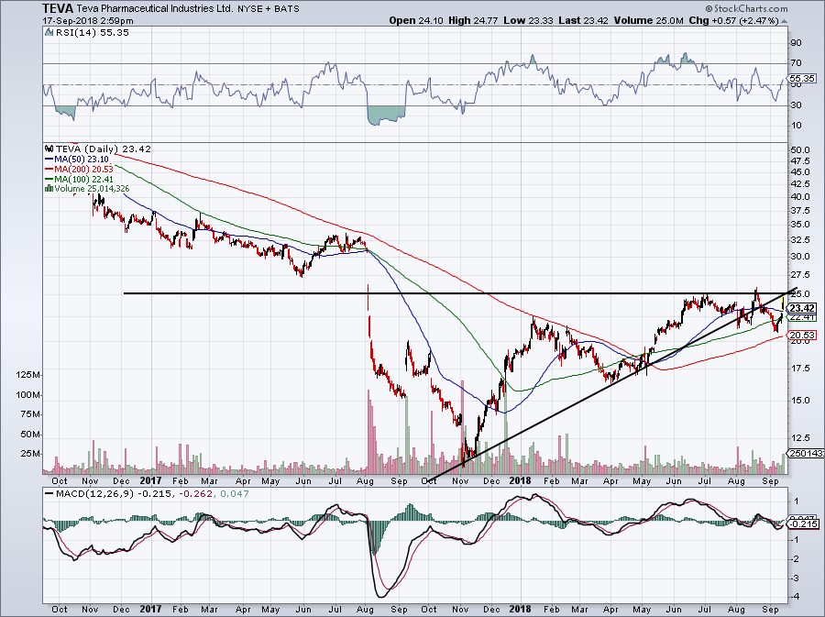This screenshot has width=825, height=617.
Task: Click the 'NYSE + BATS' exchange label
Action: pyautogui.click(x=269, y=9)
